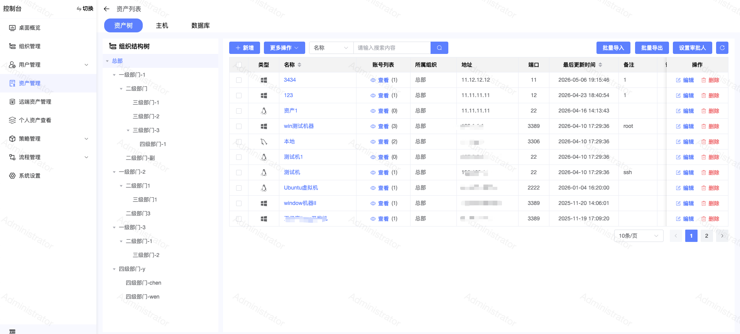
Task: Check the Ubuntu虚拟机 row checkbox
Action: click(x=239, y=188)
